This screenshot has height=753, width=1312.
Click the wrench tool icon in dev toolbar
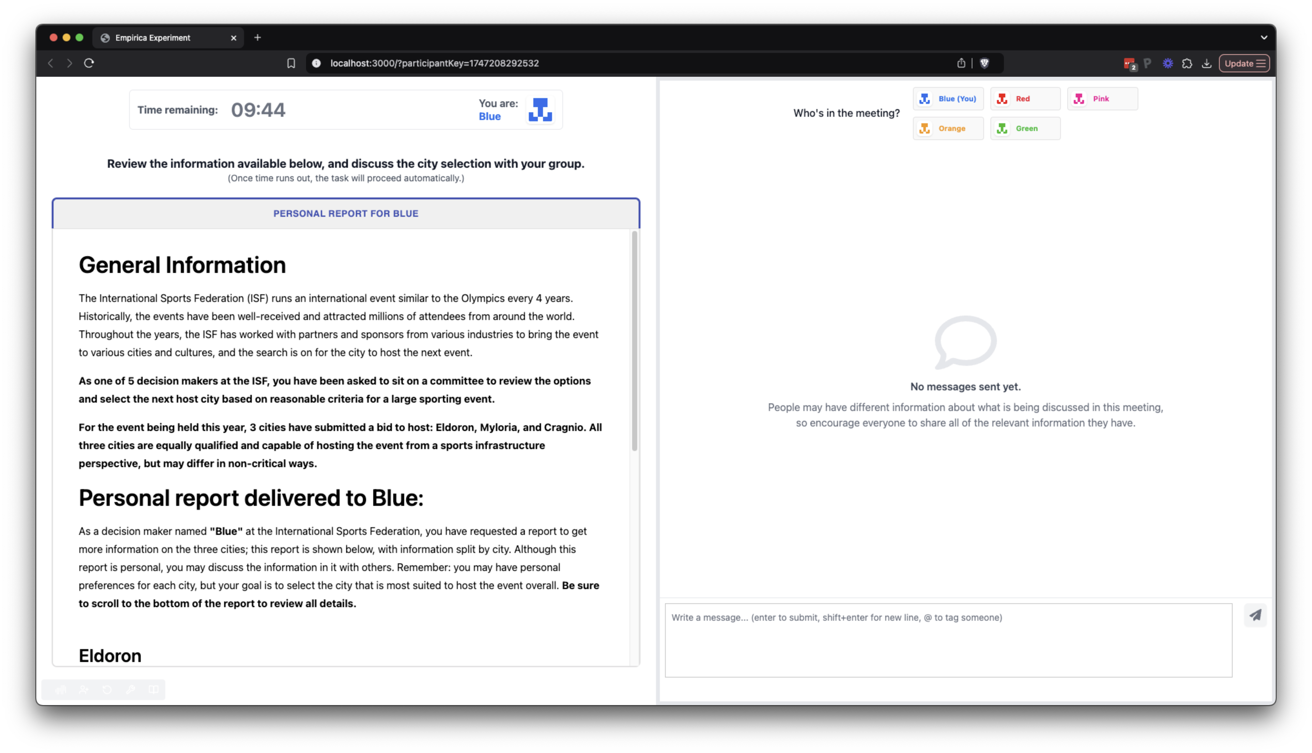pos(130,689)
